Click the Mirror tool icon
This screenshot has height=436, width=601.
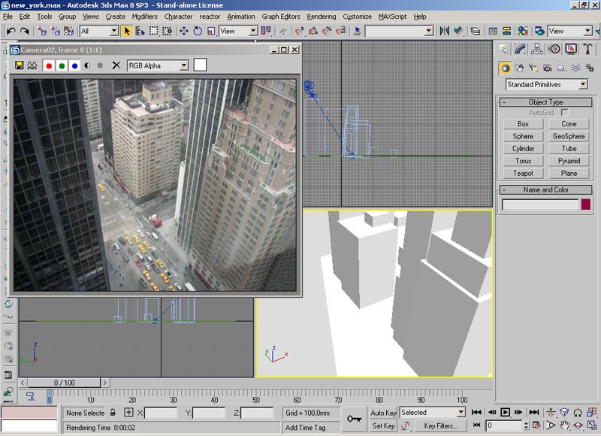pyautogui.click(x=443, y=31)
